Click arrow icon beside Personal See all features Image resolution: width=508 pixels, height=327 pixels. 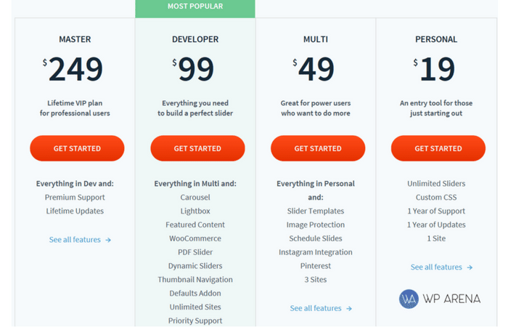(x=470, y=267)
